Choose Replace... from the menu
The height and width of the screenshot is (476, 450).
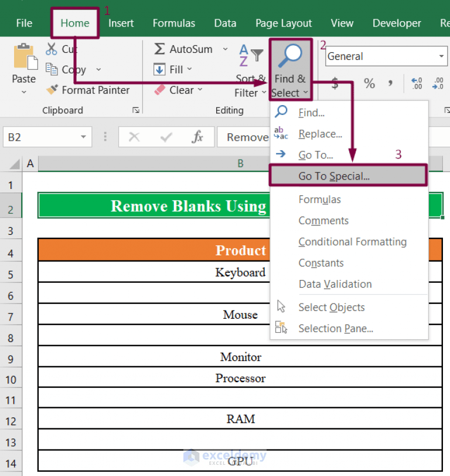point(349,134)
